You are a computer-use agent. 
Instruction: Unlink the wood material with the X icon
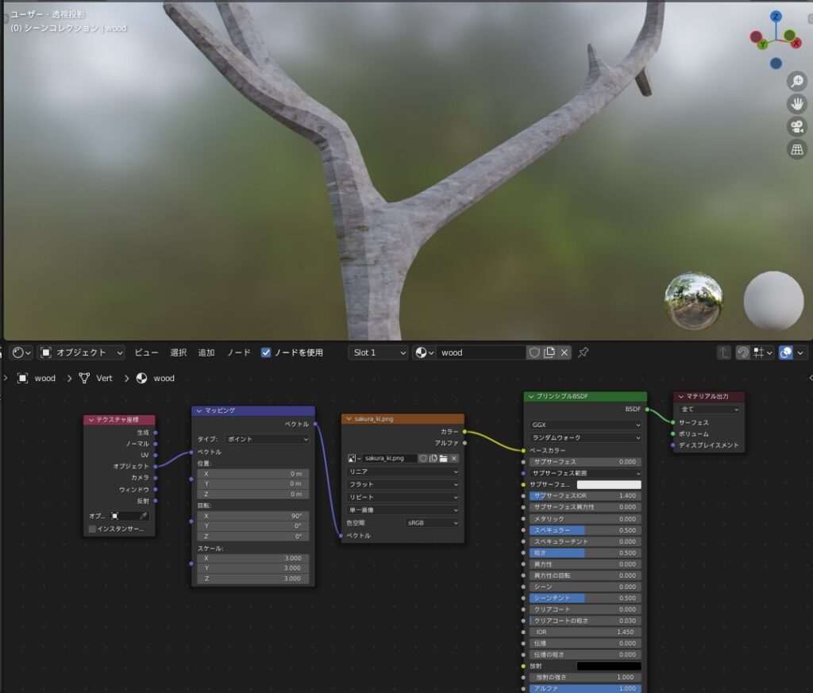pos(564,352)
